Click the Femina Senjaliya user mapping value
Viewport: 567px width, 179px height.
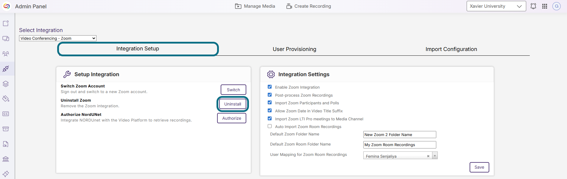click(381, 156)
